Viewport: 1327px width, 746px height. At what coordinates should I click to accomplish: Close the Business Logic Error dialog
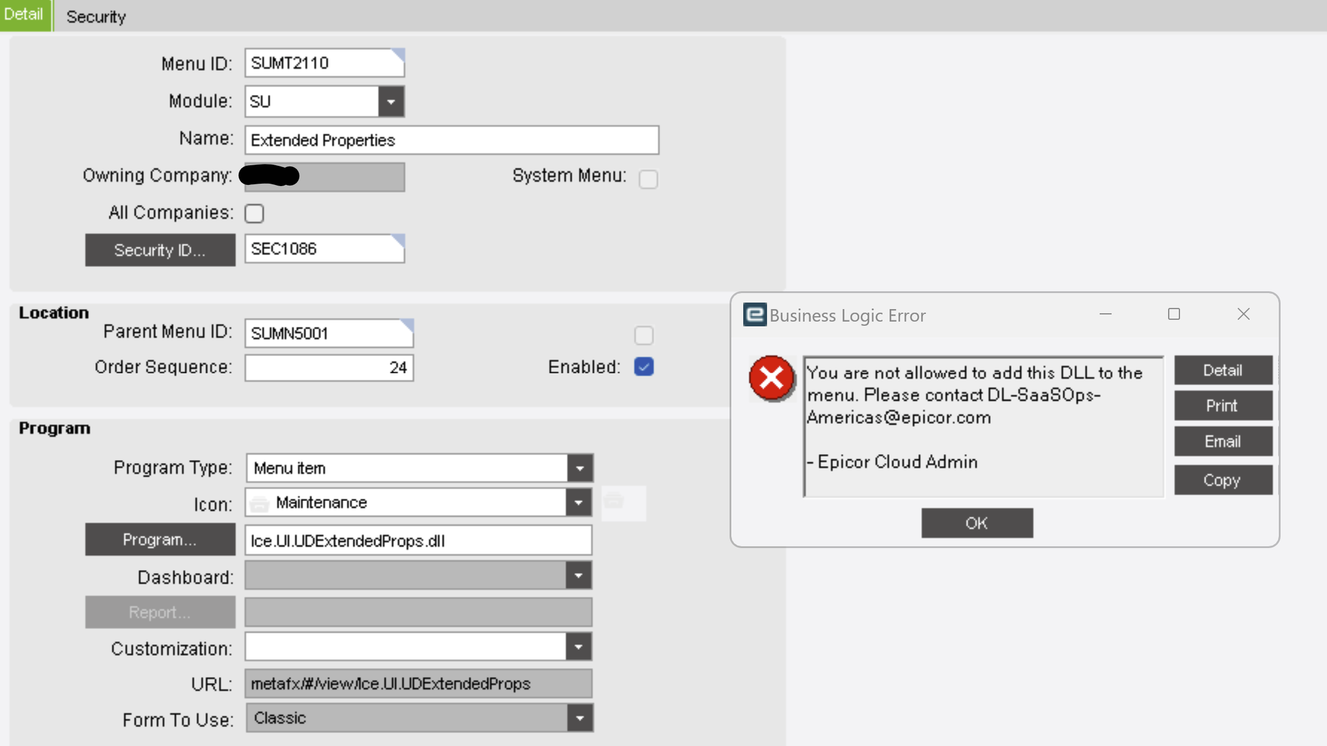[x=1243, y=314]
